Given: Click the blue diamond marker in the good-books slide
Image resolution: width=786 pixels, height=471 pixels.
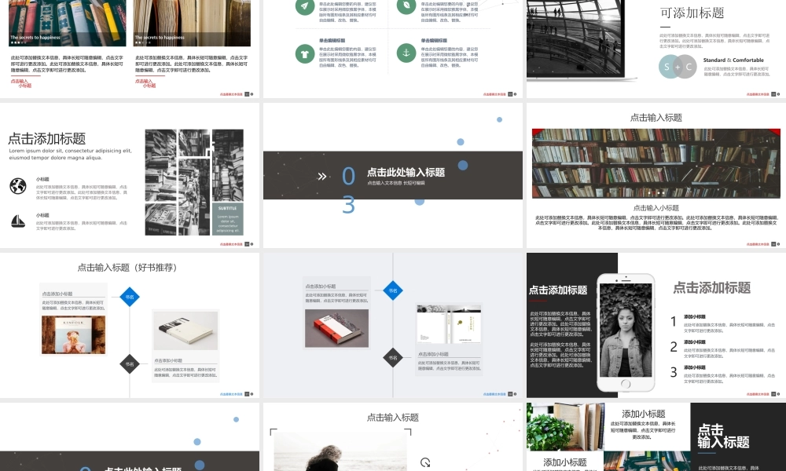Looking at the screenshot, I should [130, 297].
